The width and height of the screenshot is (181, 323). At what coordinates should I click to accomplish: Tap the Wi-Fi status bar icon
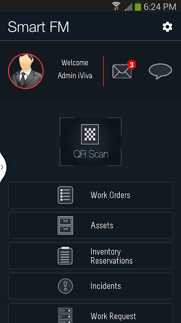[x=117, y=6]
